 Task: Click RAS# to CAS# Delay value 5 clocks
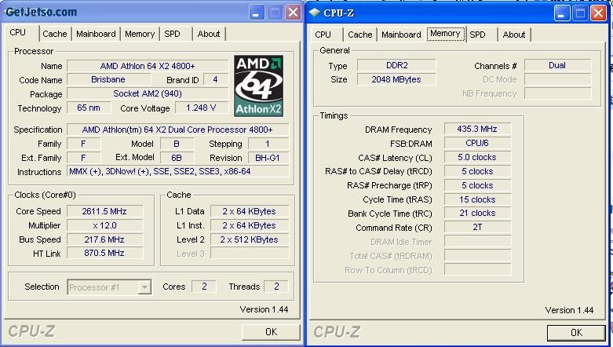pyautogui.click(x=477, y=171)
